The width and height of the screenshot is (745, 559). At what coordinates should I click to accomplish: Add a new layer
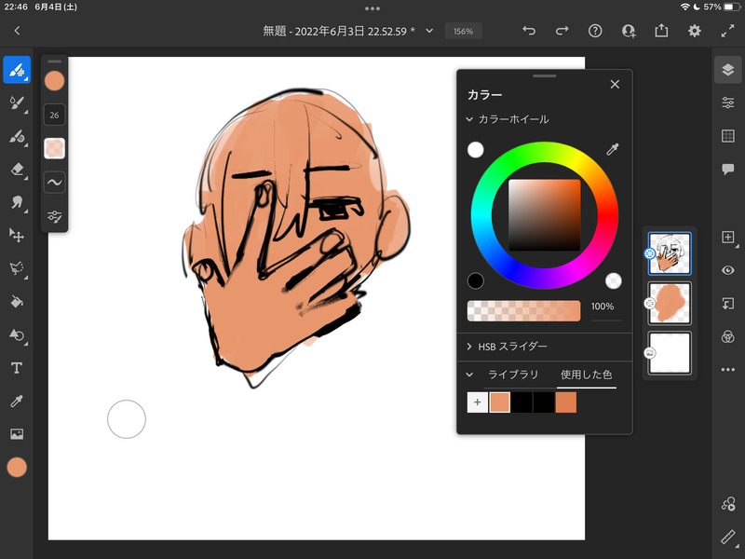tap(728, 238)
